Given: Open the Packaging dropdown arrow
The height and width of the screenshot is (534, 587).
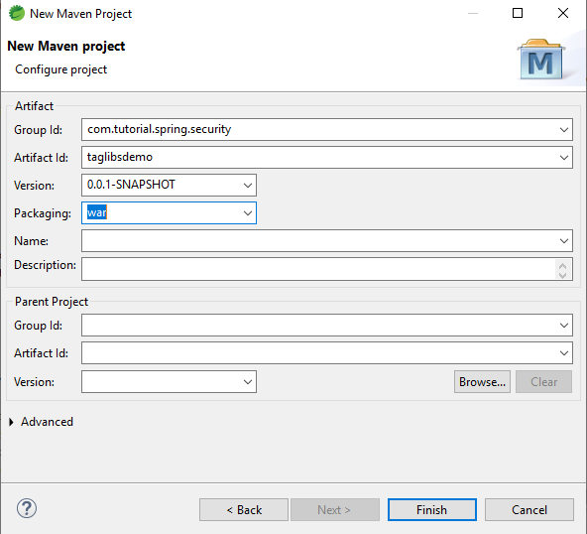Looking at the screenshot, I should point(248,213).
